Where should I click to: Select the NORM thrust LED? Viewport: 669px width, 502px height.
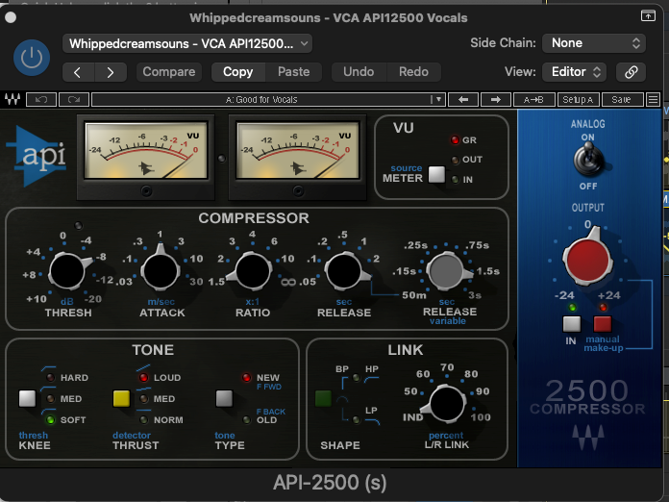point(144,420)
